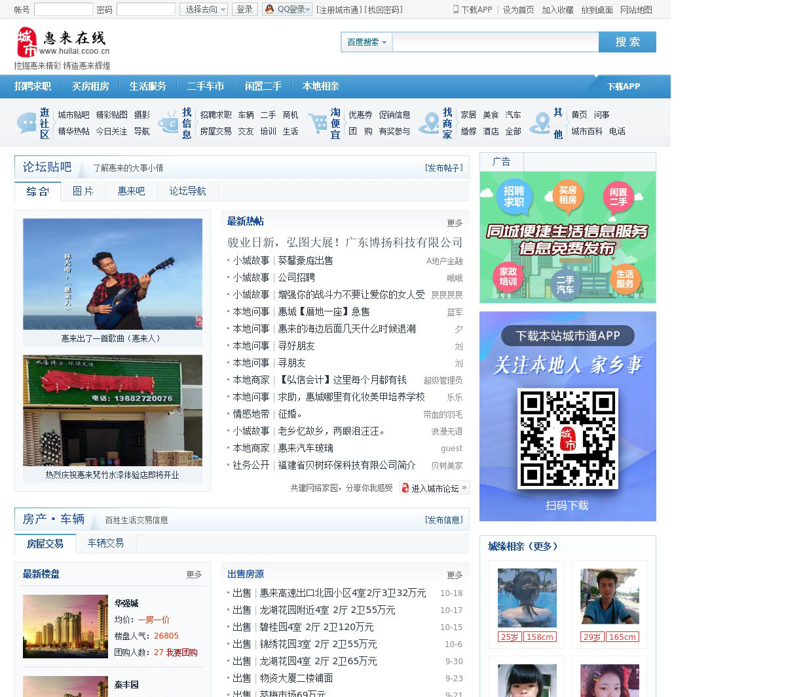Viewport: 786px width, 697px height.
Task: Click the 逛社区 chat bubble icon
Action: click(27, 123)
